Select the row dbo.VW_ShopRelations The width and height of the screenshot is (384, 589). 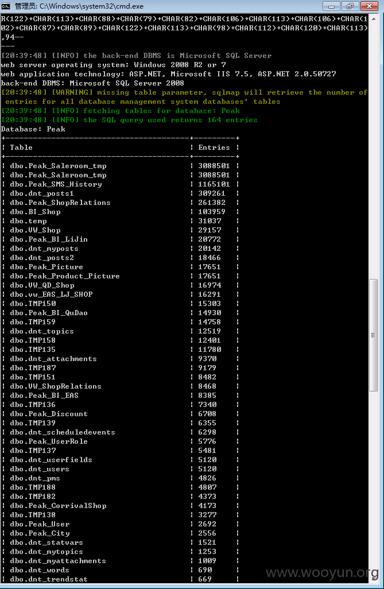120,386
